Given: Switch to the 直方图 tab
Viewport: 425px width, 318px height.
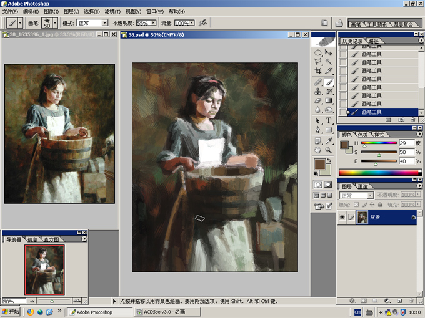Looking at the screenshot, I should point(51,239).
